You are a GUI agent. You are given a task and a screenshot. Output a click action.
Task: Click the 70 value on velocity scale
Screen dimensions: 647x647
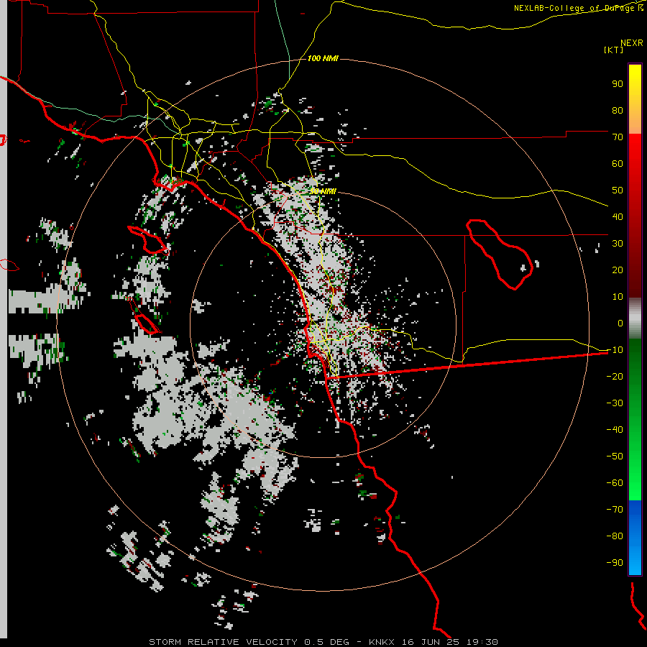(x=618, y=137)
